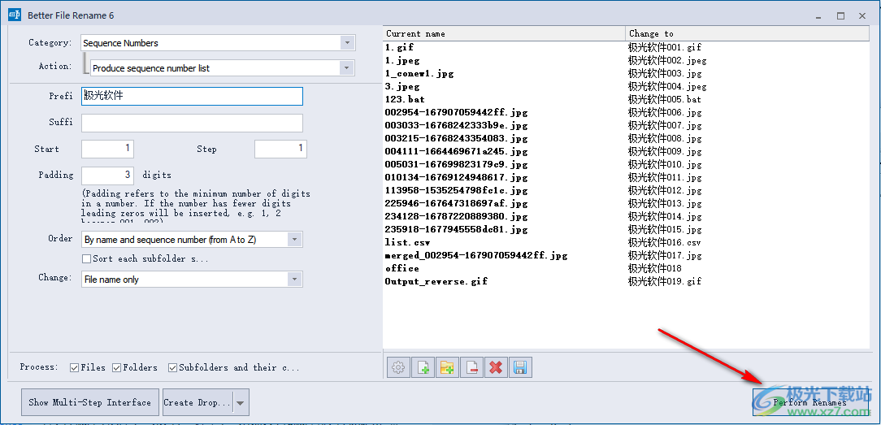Click the Start number field
This screenshot has width=881, height=425.
tap(107, 149)
